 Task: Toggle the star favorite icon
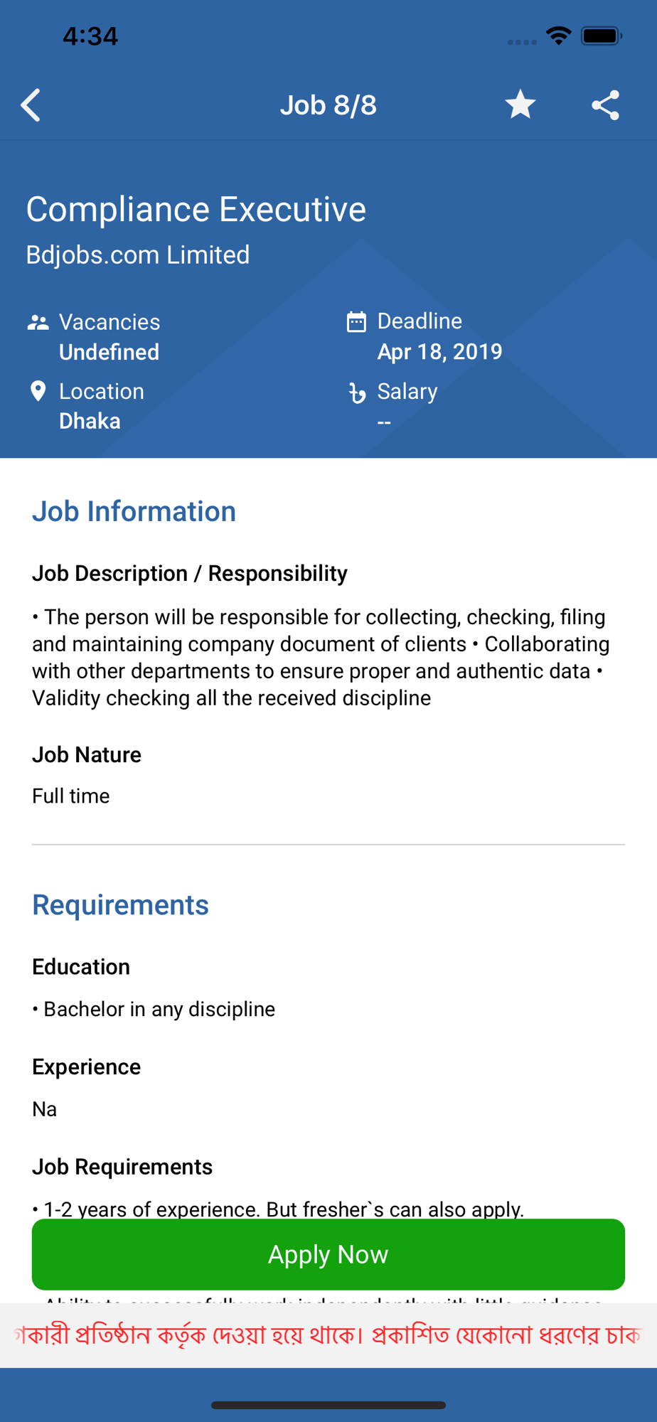[x=520, y=105]
